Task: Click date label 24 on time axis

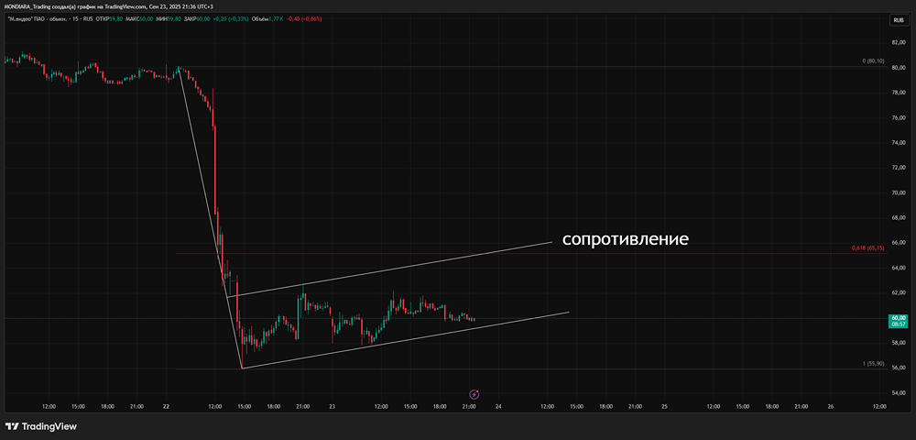Action: 498,406
